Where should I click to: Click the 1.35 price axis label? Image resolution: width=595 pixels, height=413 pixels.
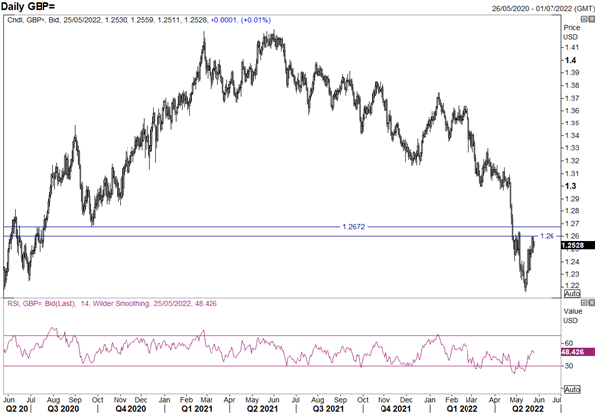[572, 123]
